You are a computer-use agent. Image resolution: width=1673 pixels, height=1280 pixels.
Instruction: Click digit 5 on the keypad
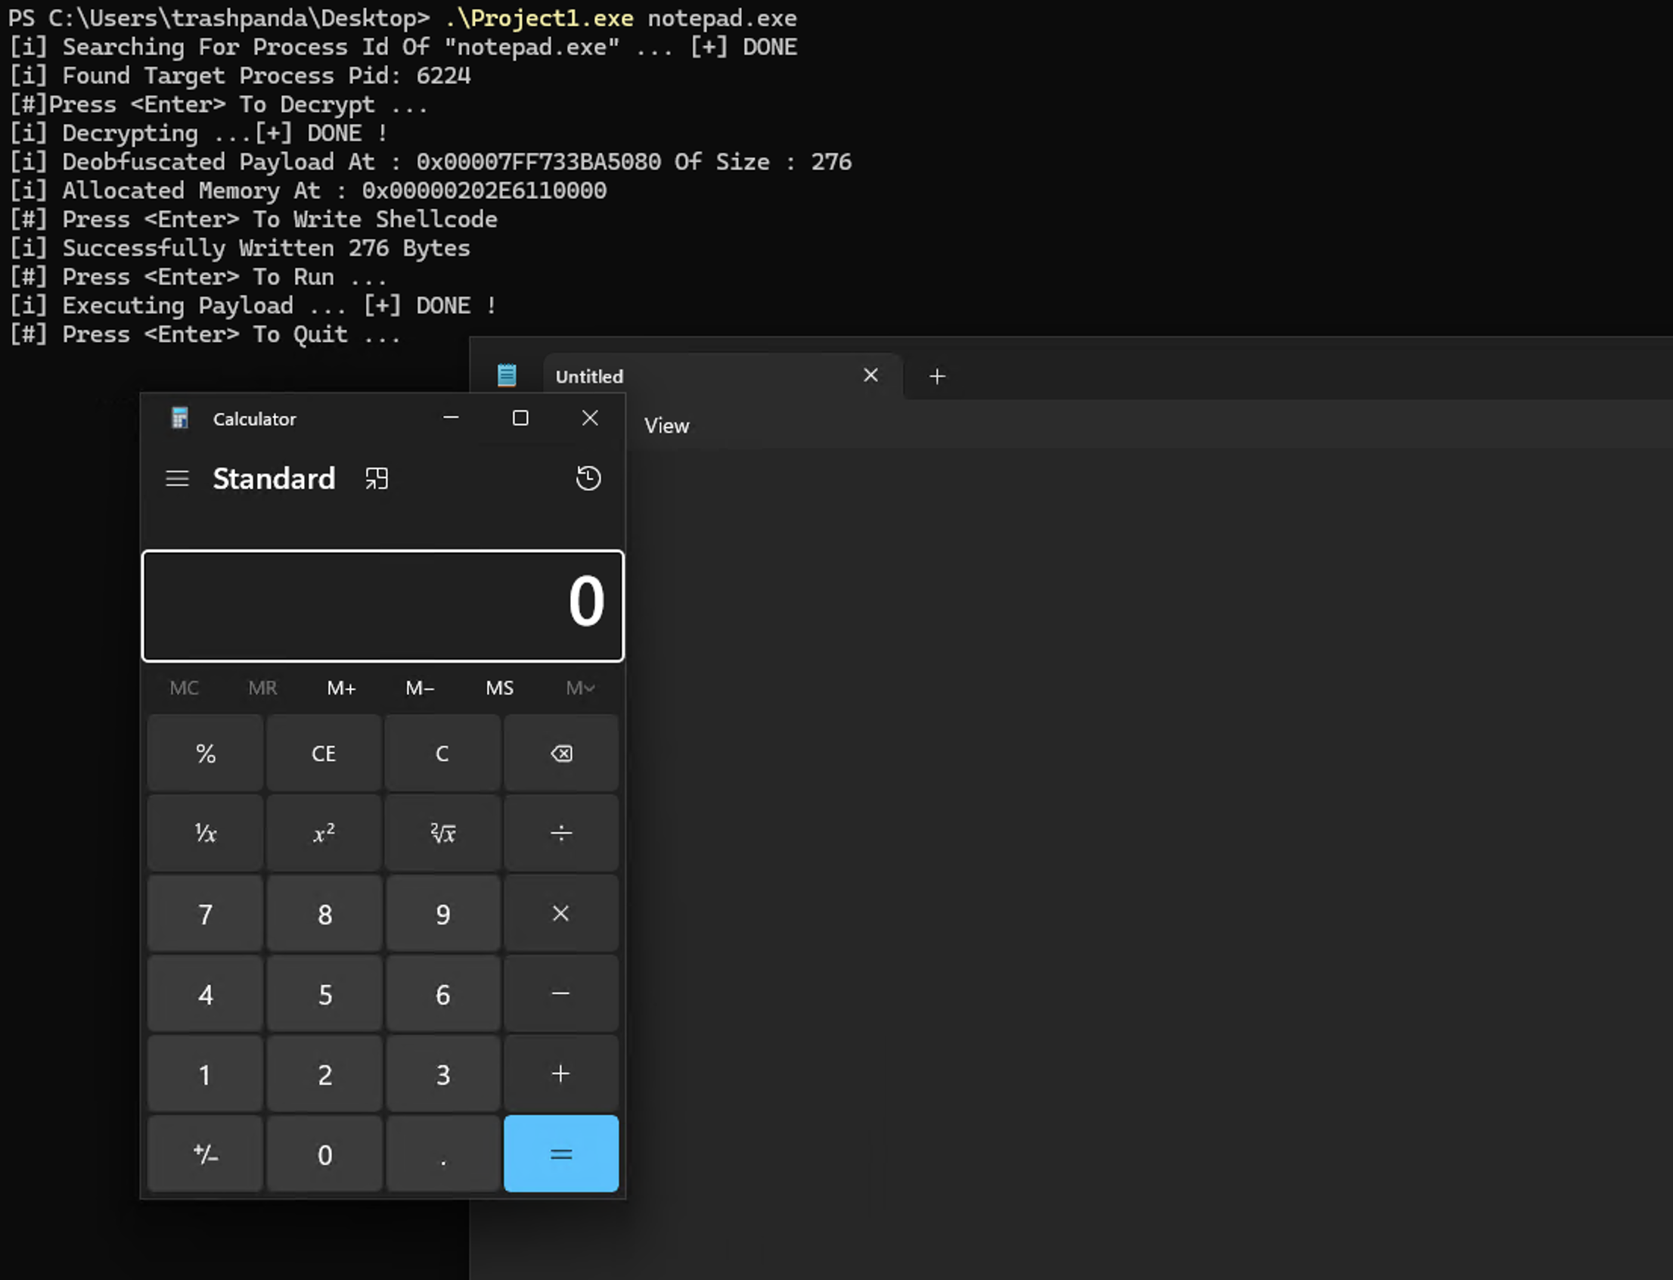[324, 993]
